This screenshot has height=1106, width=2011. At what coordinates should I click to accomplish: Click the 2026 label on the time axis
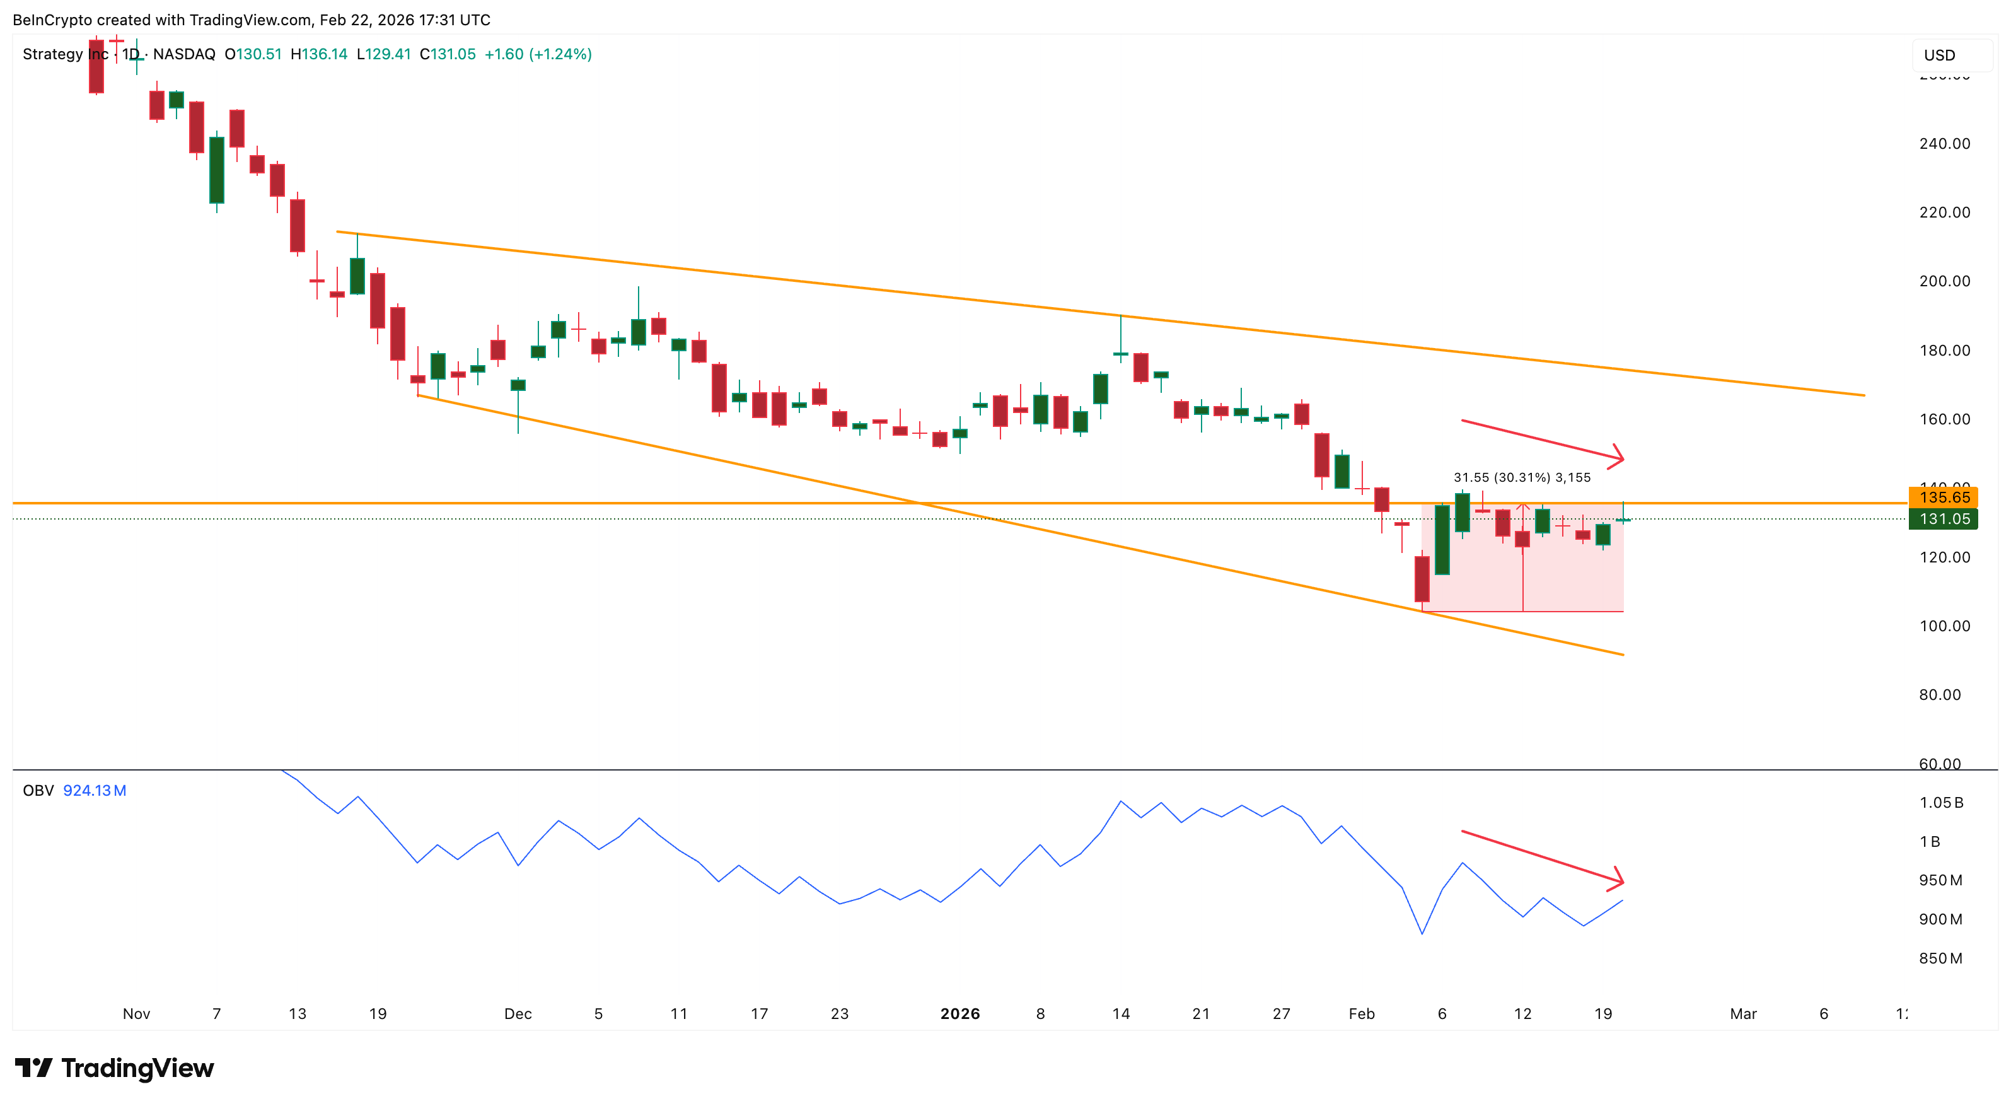(959, 1013)
